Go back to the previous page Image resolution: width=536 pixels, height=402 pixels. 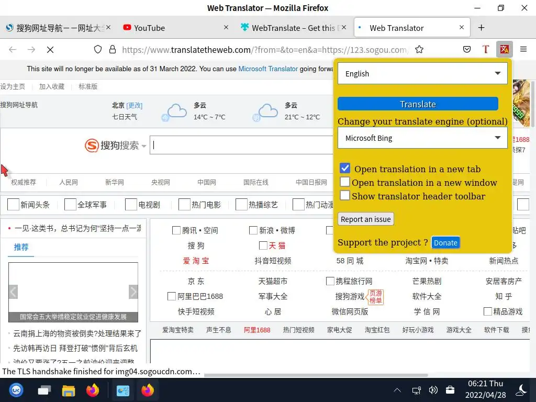pyautogui.click(x=13, y=50)
